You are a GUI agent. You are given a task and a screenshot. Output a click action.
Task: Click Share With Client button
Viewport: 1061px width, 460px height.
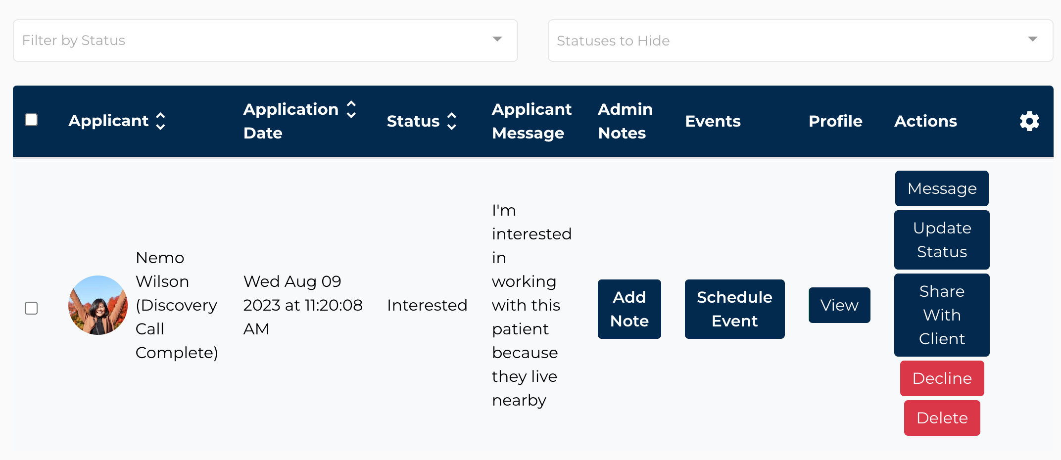942,315
